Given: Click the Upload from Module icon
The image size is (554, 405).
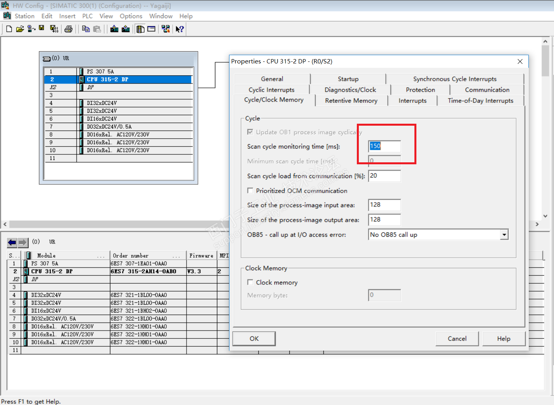Looking at the screenshot, I should (126, 29).
